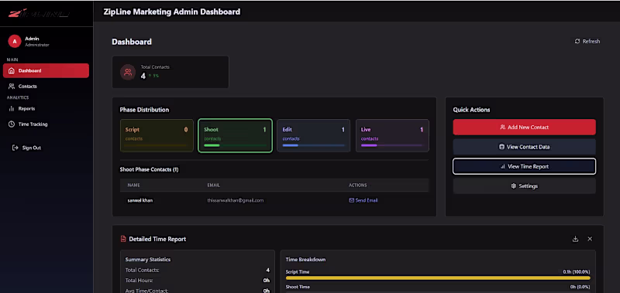Sign out of the admin account

coord(27,148)
